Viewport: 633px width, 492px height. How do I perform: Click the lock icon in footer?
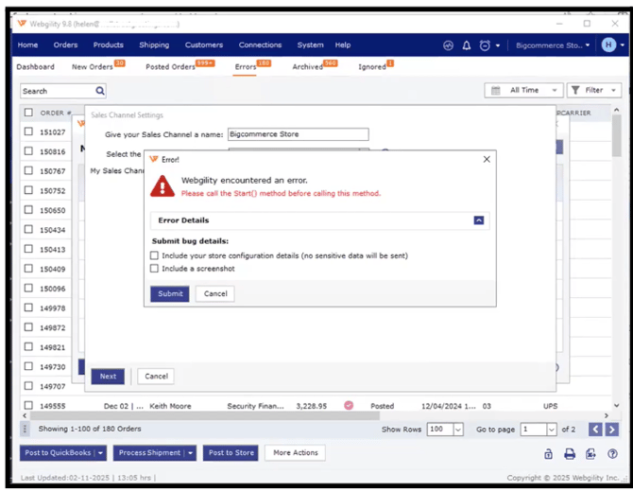pos(548,454)
